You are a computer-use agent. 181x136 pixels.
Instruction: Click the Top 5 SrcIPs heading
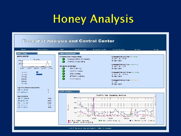(x=23, y=96)
